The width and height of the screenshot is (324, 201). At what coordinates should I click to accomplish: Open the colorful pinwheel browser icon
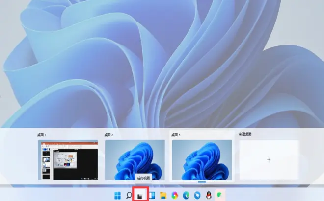click(175, 196)
